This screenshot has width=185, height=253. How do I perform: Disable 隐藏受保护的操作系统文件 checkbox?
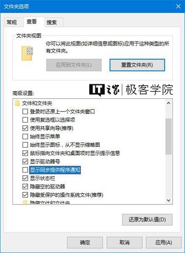[x=25, y=195]
